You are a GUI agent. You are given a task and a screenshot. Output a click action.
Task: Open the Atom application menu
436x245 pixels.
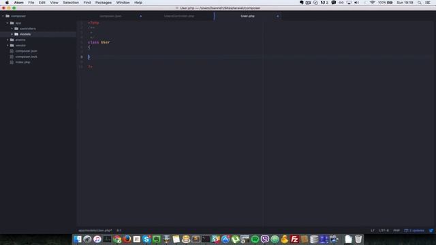18,3
